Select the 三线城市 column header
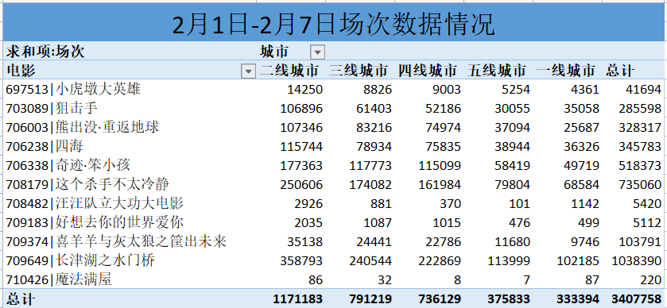This screenshot has width=667, height=308. point(359,71)
